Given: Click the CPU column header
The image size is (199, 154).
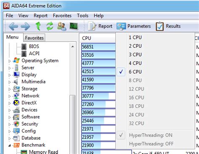Looking at the screenshot, I should click(x=97, y=38).
